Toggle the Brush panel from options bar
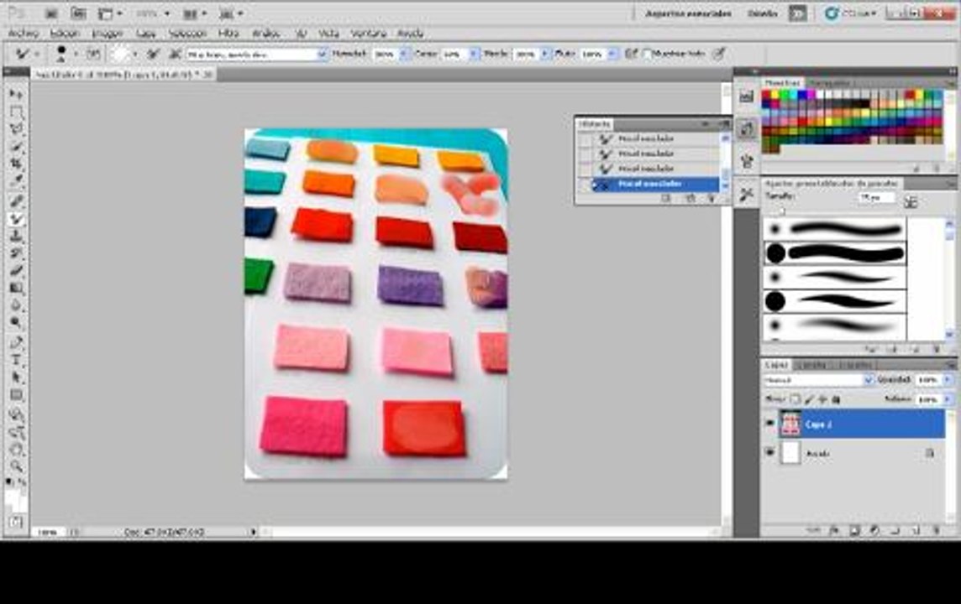The height and width of the screenshot is (604, 961). tap(93, 54)
